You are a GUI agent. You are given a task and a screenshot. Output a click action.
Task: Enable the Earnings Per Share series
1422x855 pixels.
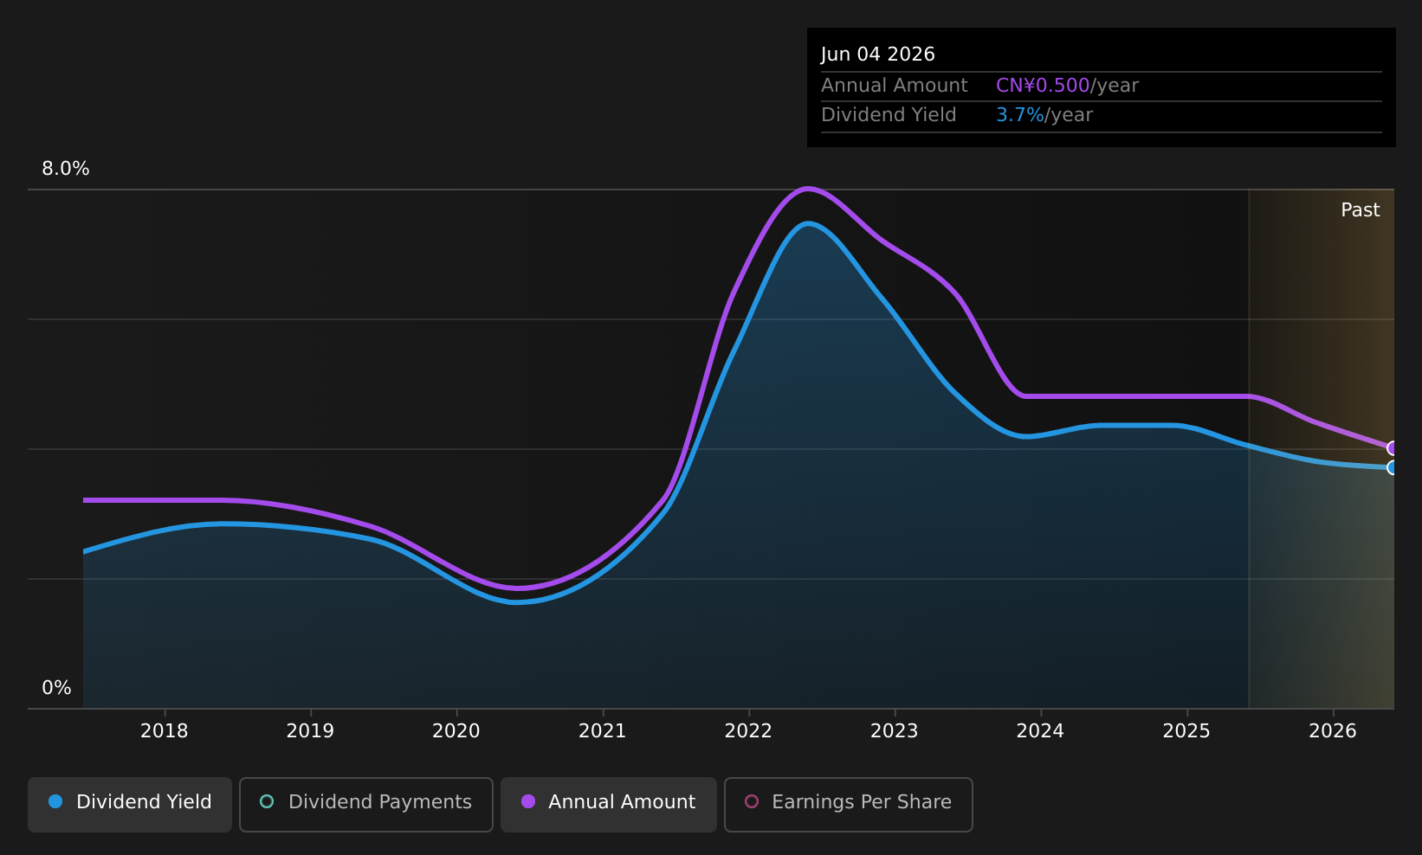pos(849,804)
